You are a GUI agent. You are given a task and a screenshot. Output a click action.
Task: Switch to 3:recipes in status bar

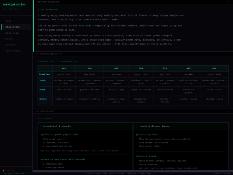click(x=131, y=174)
